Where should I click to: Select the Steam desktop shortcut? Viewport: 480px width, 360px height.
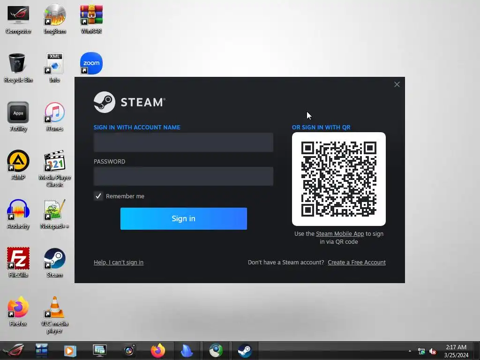[54, 262]
